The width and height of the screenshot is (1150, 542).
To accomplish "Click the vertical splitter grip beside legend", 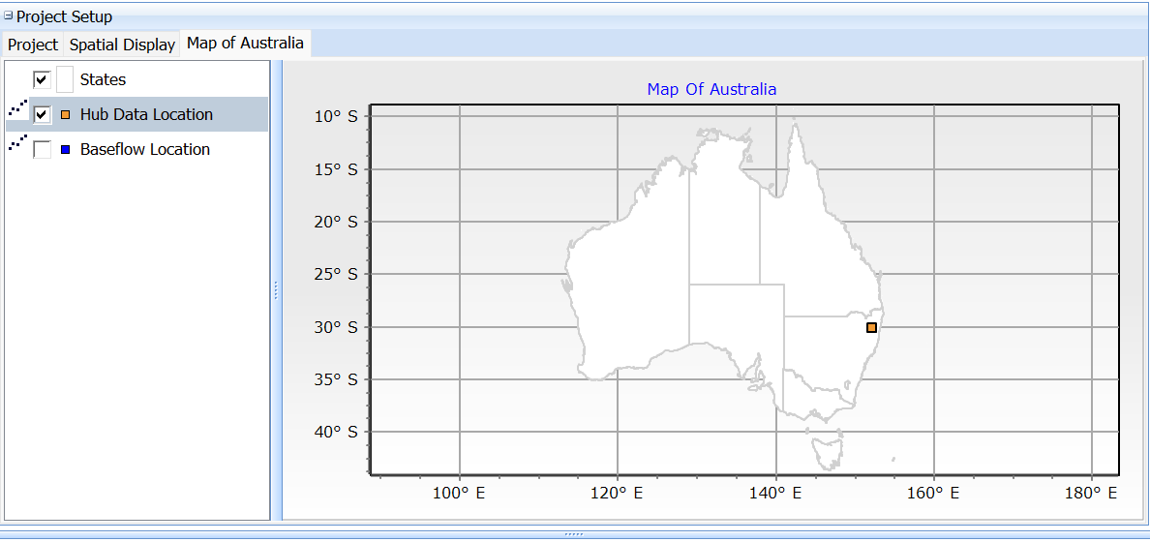I will (x=276, y=290).
